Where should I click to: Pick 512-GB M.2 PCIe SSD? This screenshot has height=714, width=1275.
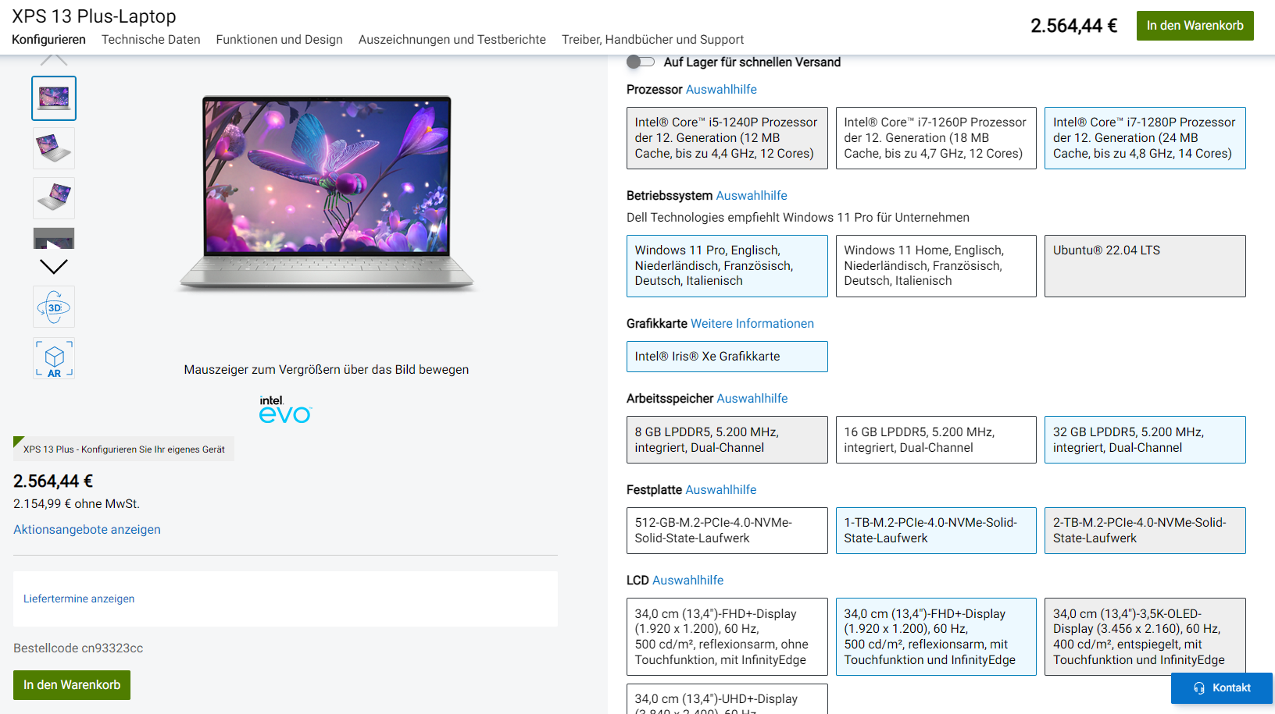tap(727, 531)
